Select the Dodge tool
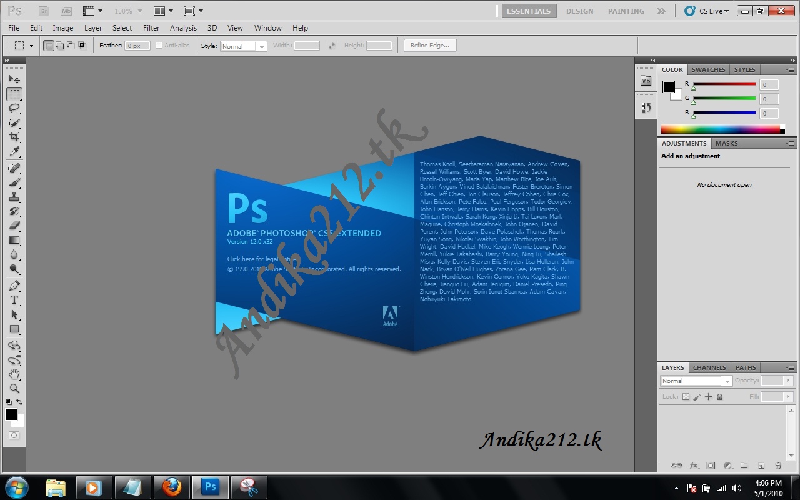The height and width of the screenshot is (500, 800). pyautogui.click(x=14, y=269)
